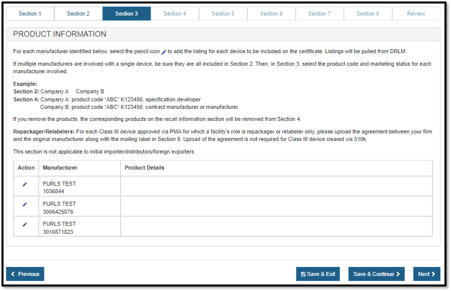Click the Product Details column header
This screenshot has height=291, width=451.
point(145,168)
